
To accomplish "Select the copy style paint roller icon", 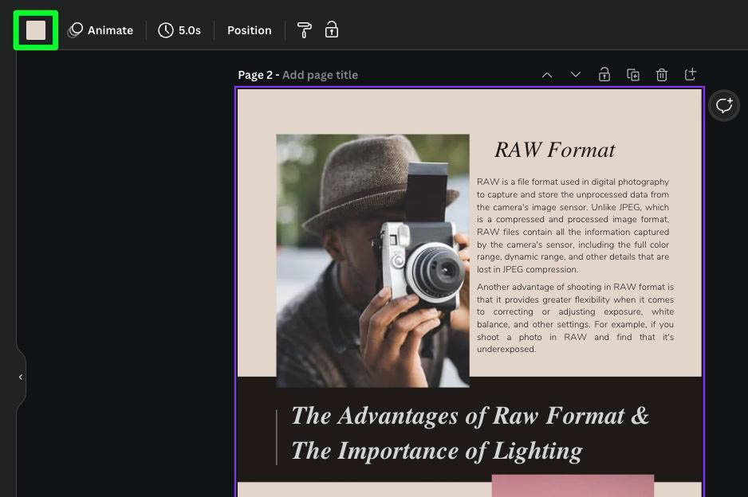I will point(305,30).
